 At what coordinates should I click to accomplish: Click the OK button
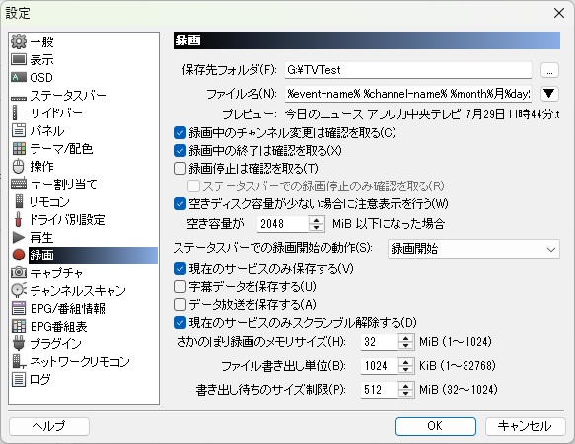click(x=436, y=426)
